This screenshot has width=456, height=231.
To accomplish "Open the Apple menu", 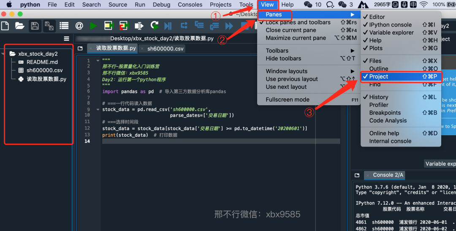I will (9, 4).
